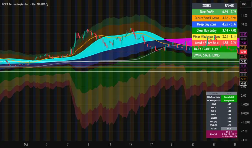The image size is (252, 148).
Task: Select the 'Avoid / Short Area' row
Action: click(215, 43)
